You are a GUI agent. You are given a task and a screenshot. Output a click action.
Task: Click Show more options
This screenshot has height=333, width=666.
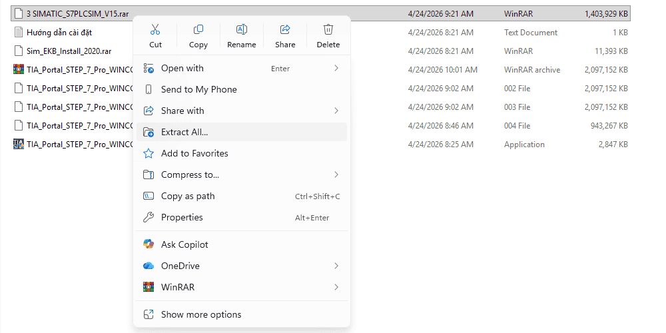point(201,314)
